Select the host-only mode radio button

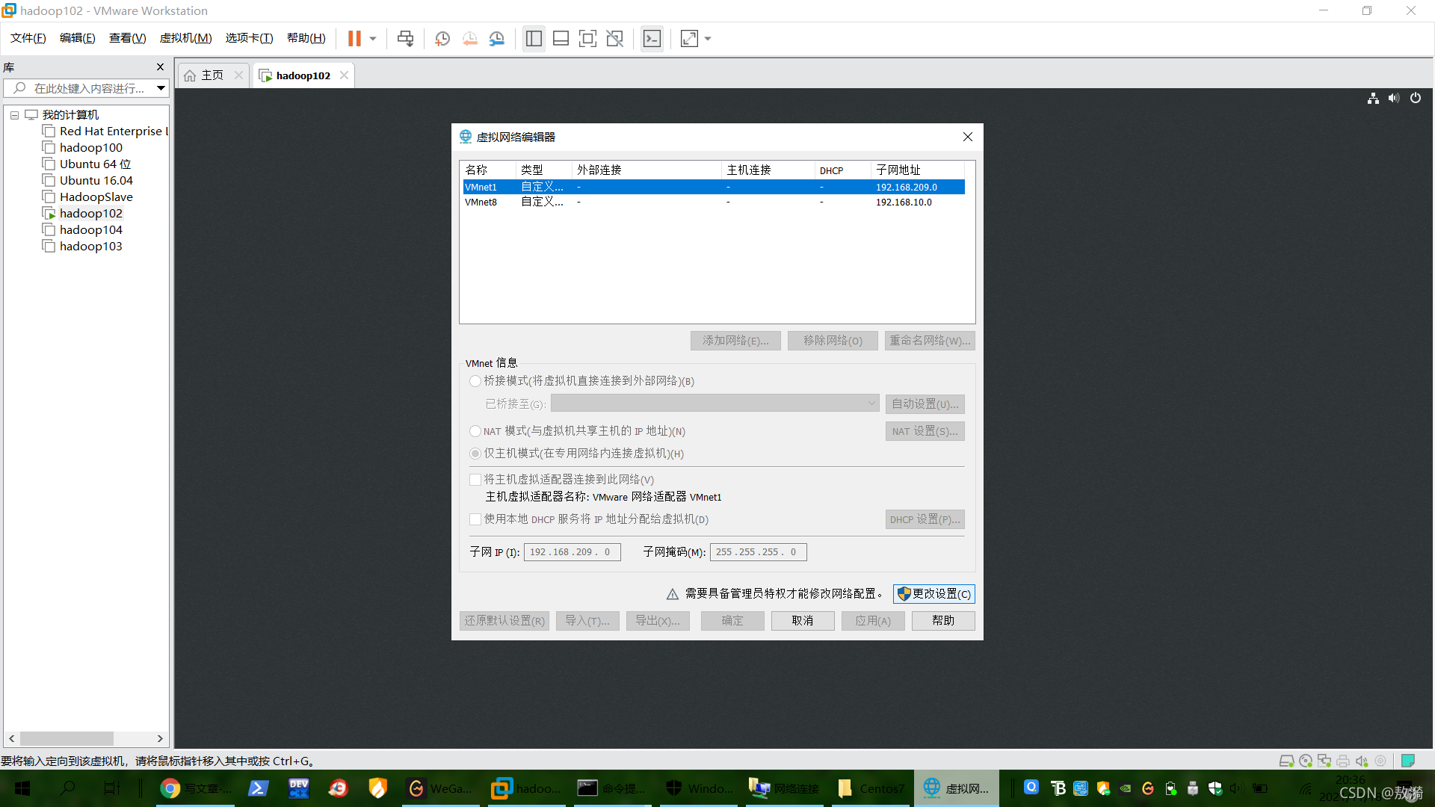[x=475, y=454]
